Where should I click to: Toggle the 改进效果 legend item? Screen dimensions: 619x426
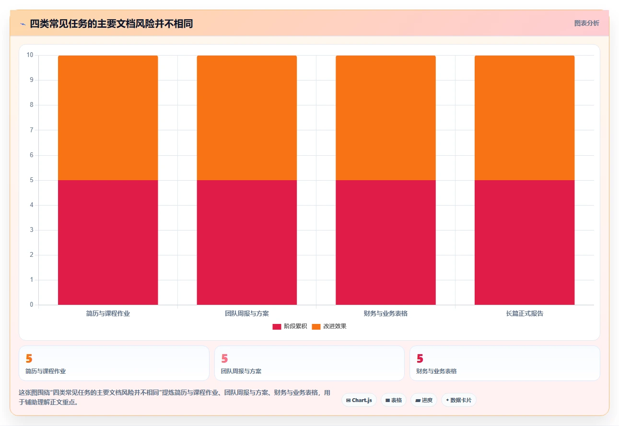point(329,326)
